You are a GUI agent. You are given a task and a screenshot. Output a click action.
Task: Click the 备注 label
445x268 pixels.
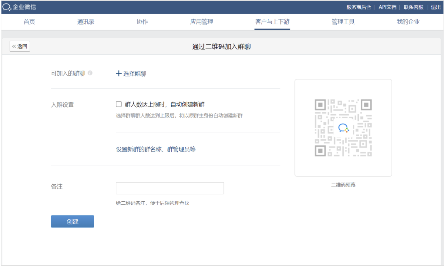(x=57, y=187)
